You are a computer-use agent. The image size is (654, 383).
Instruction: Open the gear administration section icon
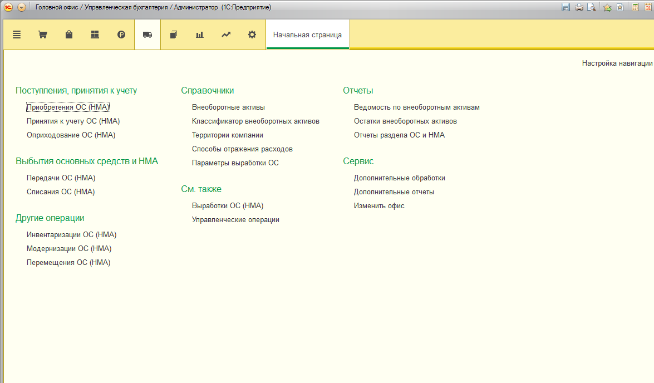point(252,35)
